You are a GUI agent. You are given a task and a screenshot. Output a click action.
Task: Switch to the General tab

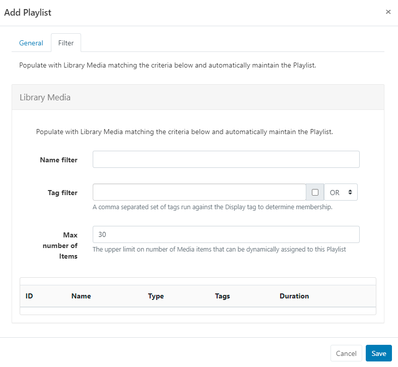click(31, 43)
